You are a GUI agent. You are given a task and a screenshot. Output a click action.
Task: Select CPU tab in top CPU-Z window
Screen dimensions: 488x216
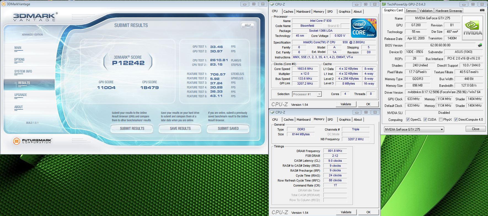tap(275, 11)
